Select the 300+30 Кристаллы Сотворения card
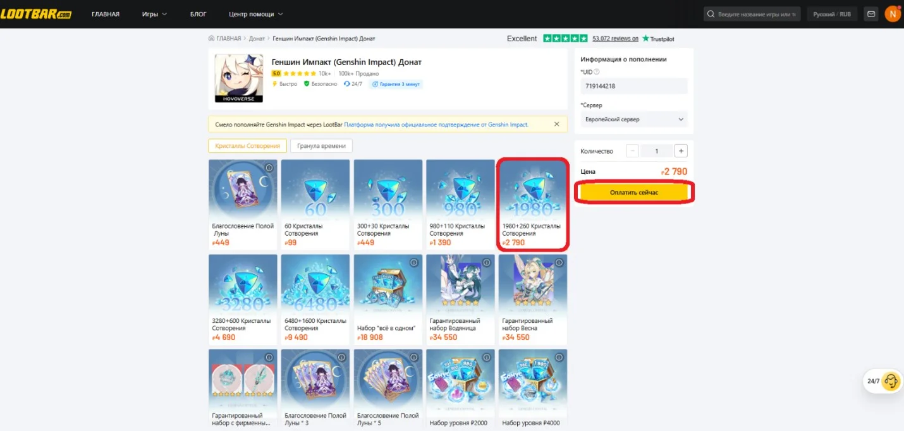This screenshot has width=904, height=431. (x=388, y=204)
